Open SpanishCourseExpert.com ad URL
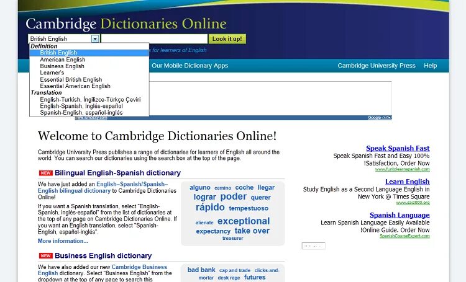 404,236
